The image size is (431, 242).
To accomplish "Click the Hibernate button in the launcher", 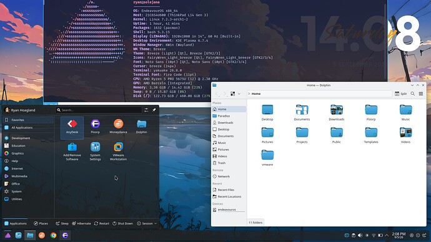I will pyautogui.click(x=81, y=223).
